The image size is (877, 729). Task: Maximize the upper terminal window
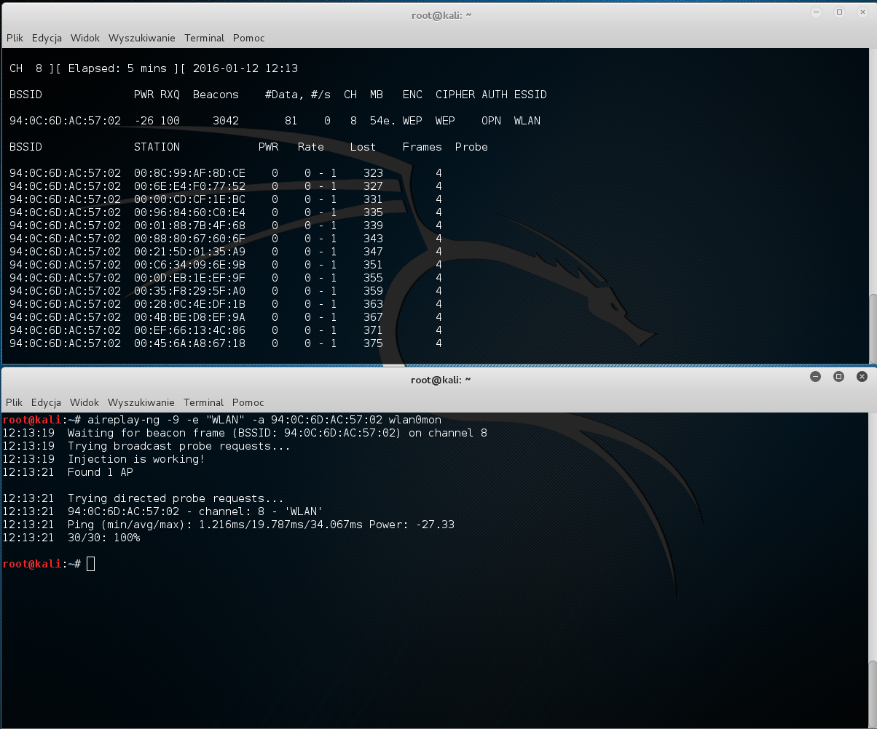pyautogui.click(x=839, y=12)
